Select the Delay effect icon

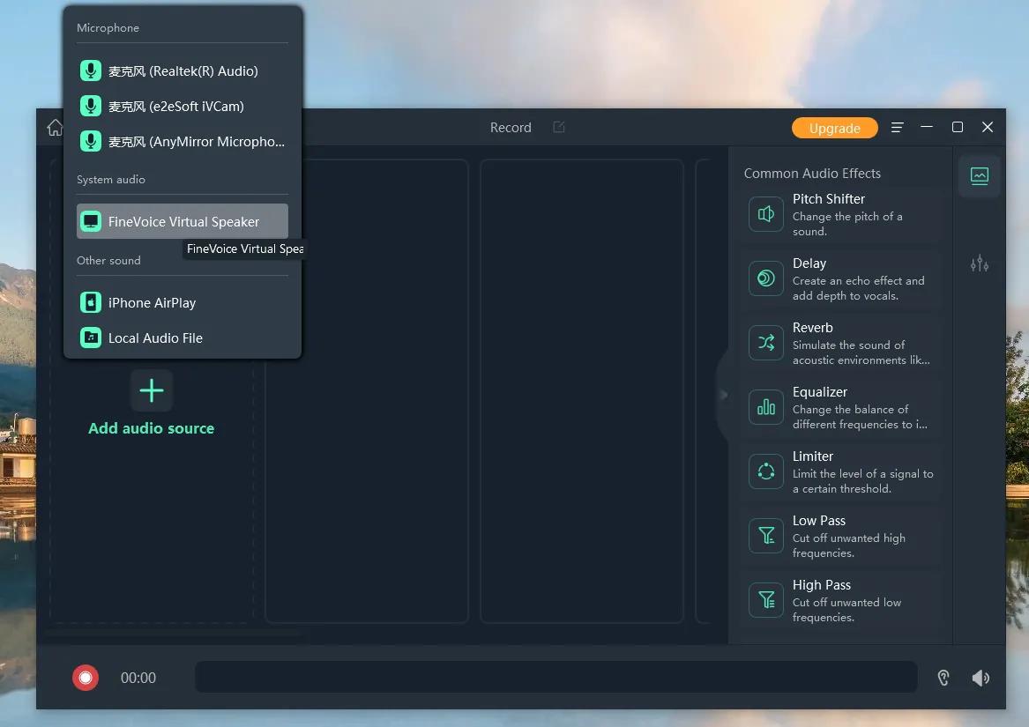[x=765, y=278]
